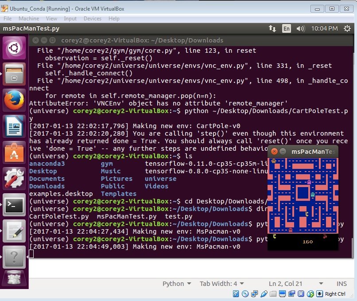The width and height of the screenshot is (357, 301).
Task: Click the unknown application question mark icon
Action: [14, 258]
